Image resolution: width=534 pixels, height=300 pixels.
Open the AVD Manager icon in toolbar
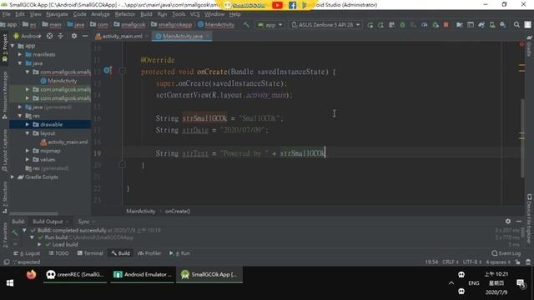[x=492, y=25]
